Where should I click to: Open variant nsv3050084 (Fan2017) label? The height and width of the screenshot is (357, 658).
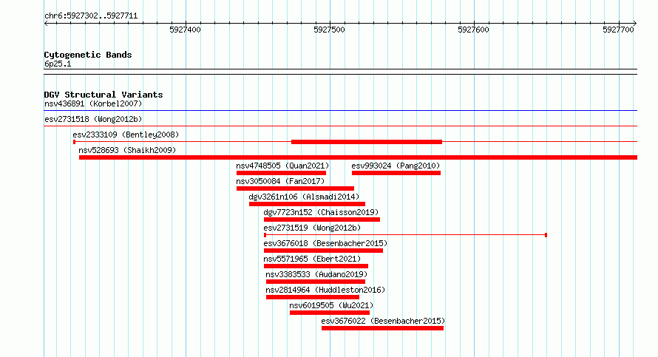280,181
